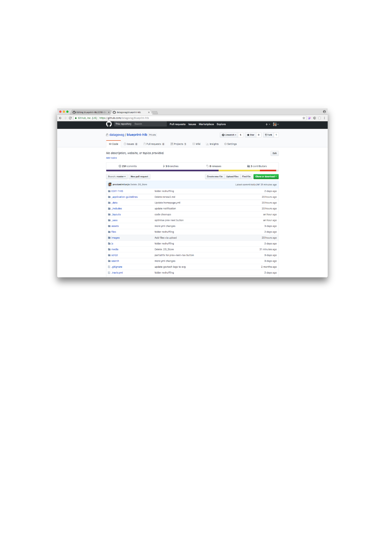Click Pull requests in top navigation
383x542 pixels.
pos(178,124)
